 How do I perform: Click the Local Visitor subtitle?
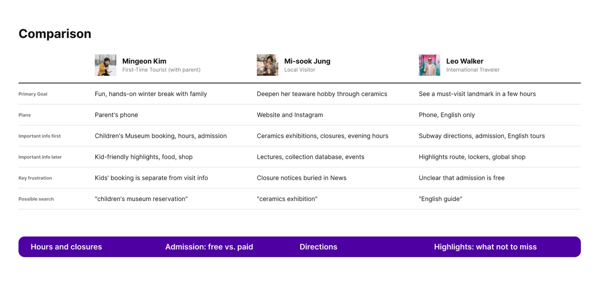300,70
